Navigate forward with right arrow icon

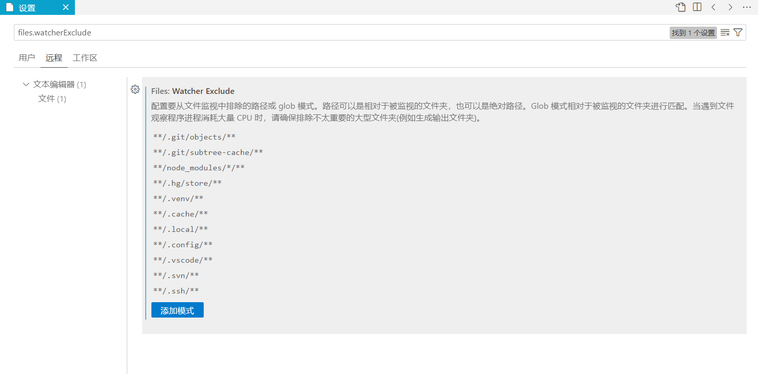pyautogui.click(x=730, y=7)
